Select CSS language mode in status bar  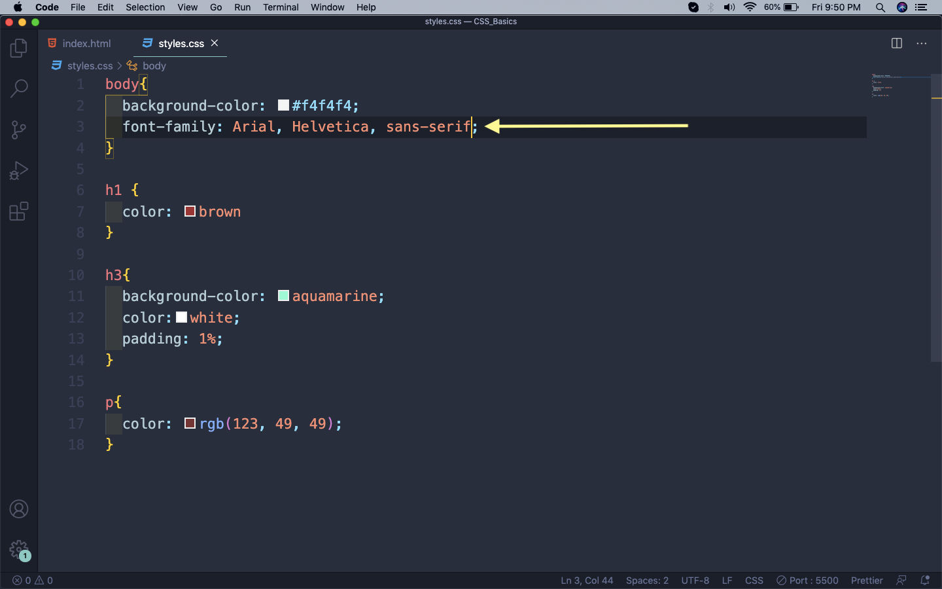754,580
